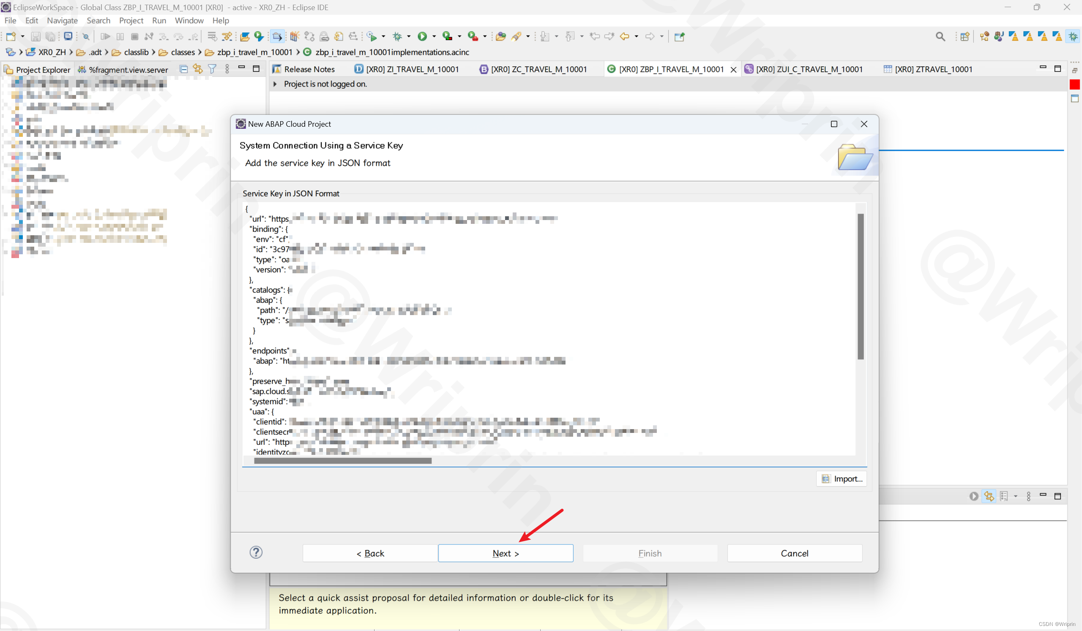Click the Release Notes tab
The height and width of the screenshot is (631, 1082).
(309, 68)
